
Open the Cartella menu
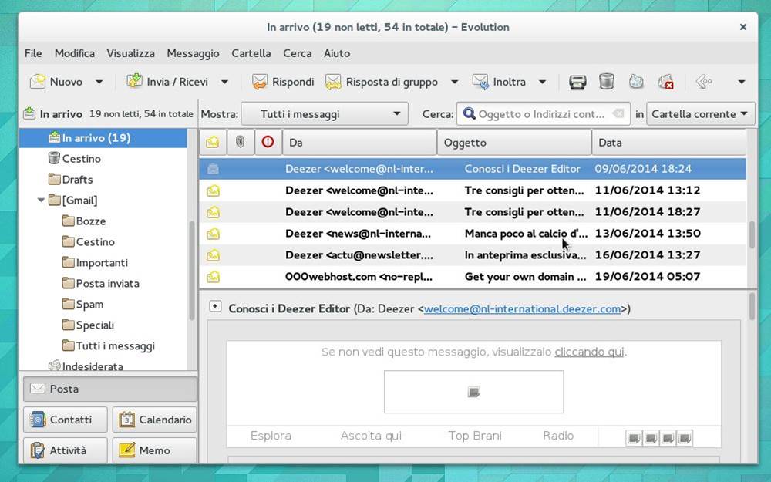[x=251, y=53]
